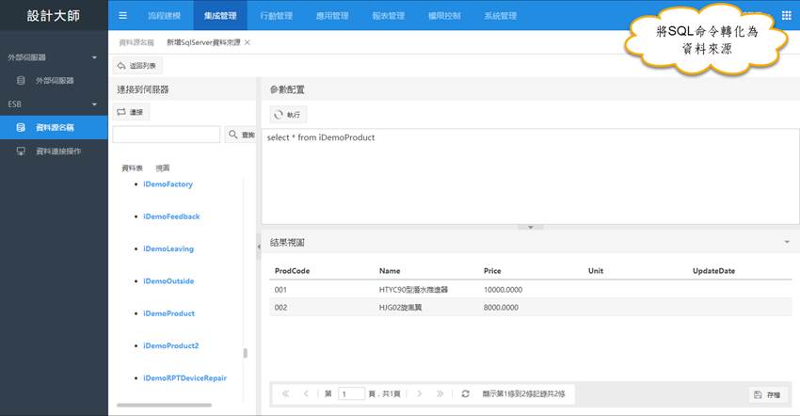Image resolution: width=800 pixels, height=416 pixels.
Task: Run the SQL with the 執行 button
Action: (288, 115)
